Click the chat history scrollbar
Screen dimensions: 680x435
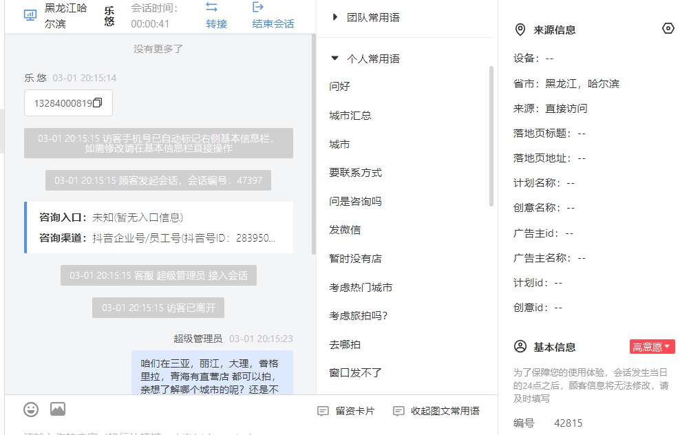pyautogui.click(x=314, y=144)
